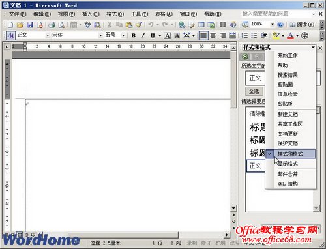Click the Cut scissors icon
The height and width of the screenshot is (249, 326).
tap(110, 25)
